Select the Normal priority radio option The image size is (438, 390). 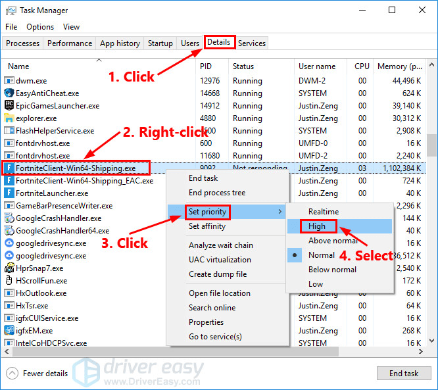click(x=321, y=255)
